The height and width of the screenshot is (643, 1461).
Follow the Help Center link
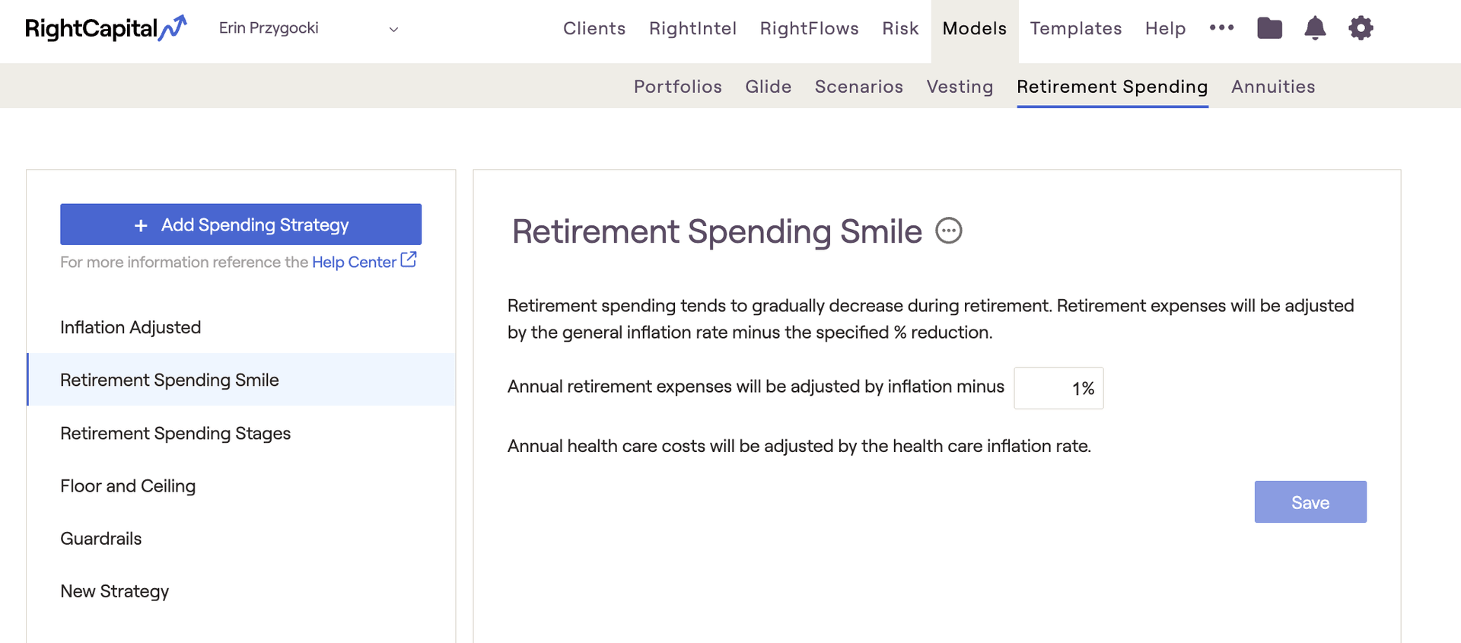pos(354,262)
